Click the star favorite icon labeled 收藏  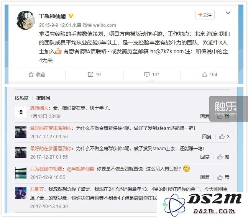click(x=31, y=74)
